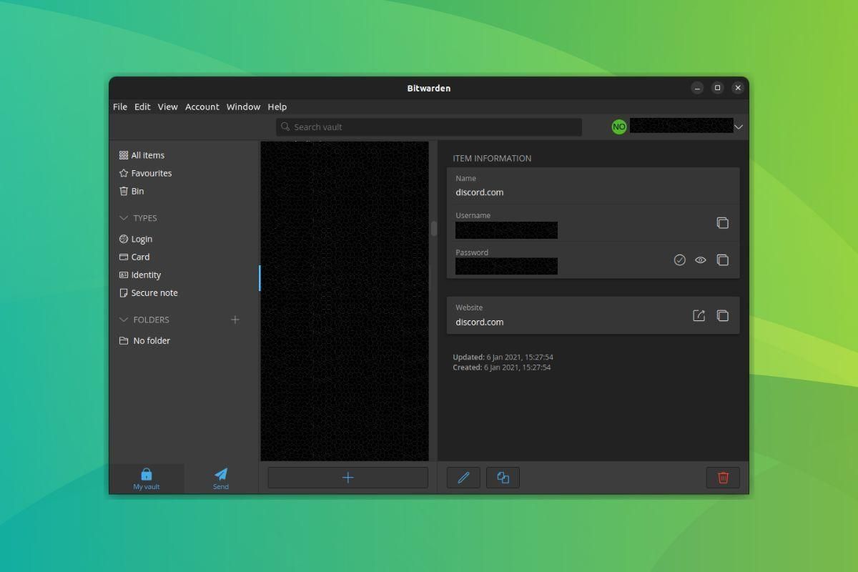Filter items by Secure note type
The image size is (858, 572).
pyautogui.click(x=148, y=292)
